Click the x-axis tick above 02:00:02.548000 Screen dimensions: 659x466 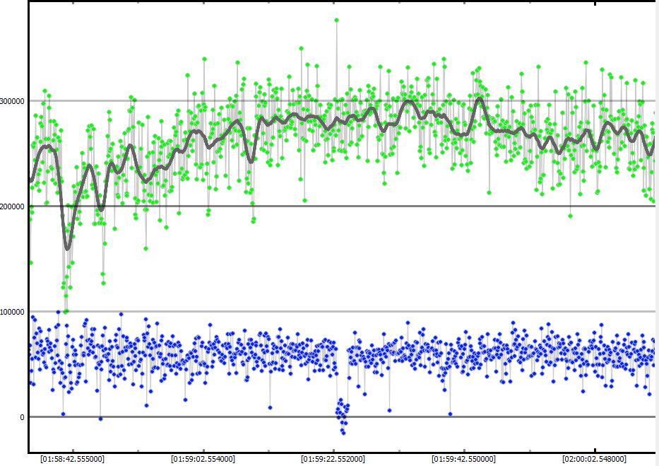[x=595, y=450]
